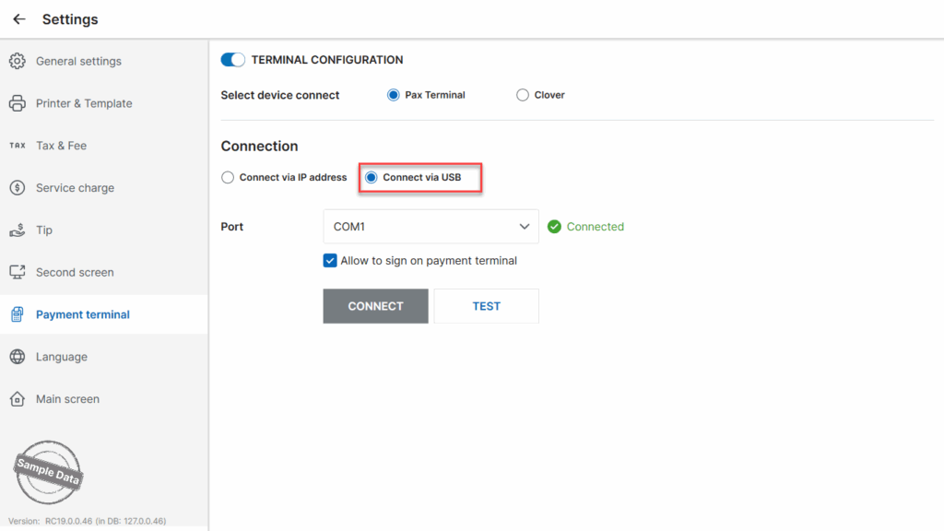
Task: Open the Tip hand icon
Action: (18, 230)
